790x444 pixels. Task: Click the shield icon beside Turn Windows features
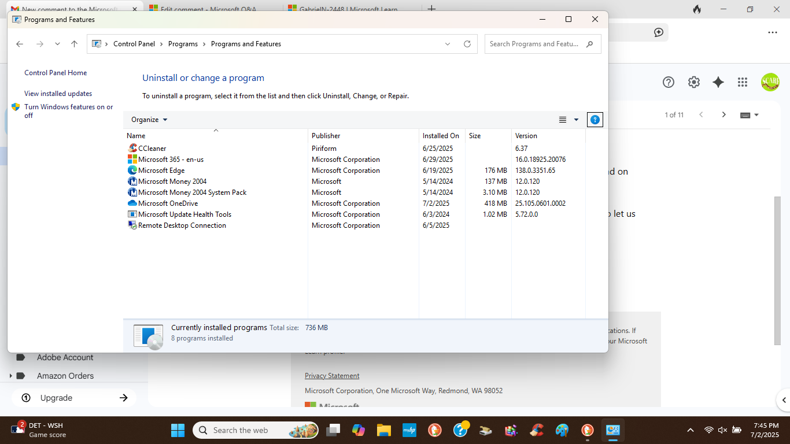16,107
